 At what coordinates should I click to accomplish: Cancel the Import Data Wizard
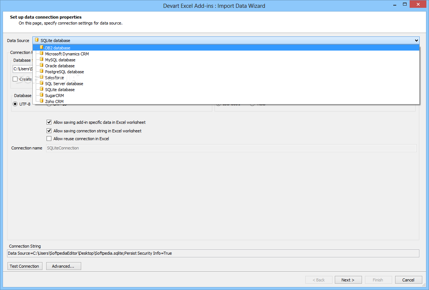408,280
